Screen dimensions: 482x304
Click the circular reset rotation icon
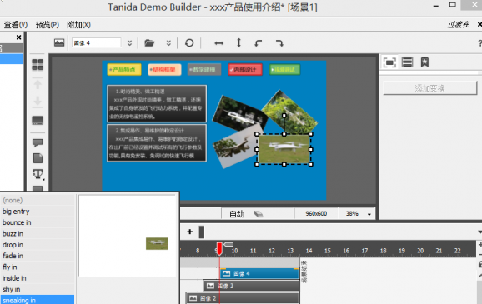click(x=189, y=43)
